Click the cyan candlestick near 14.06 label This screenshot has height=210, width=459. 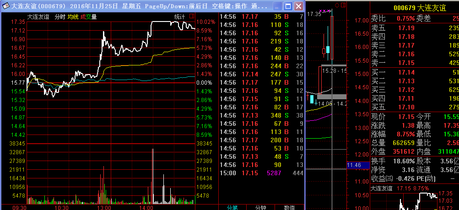[312, 99]
